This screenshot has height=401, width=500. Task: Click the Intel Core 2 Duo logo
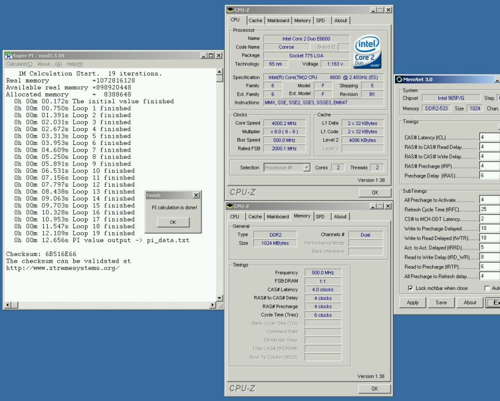[367, 51]
